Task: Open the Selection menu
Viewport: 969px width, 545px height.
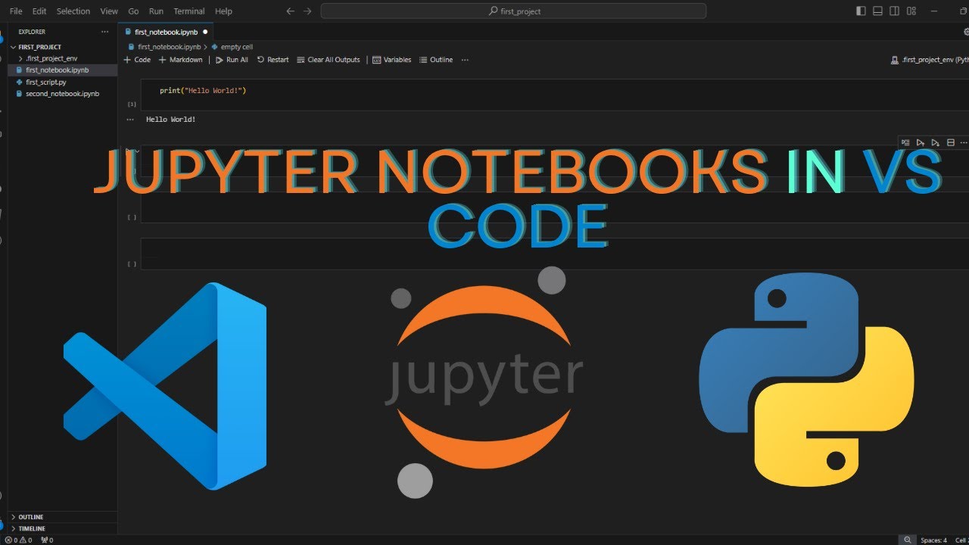Action: 73,11
